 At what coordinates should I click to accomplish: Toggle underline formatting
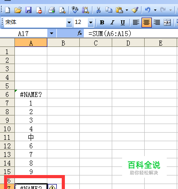point(123,23)
